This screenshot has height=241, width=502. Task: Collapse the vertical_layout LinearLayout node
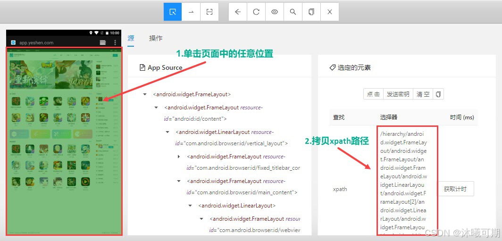167,132
